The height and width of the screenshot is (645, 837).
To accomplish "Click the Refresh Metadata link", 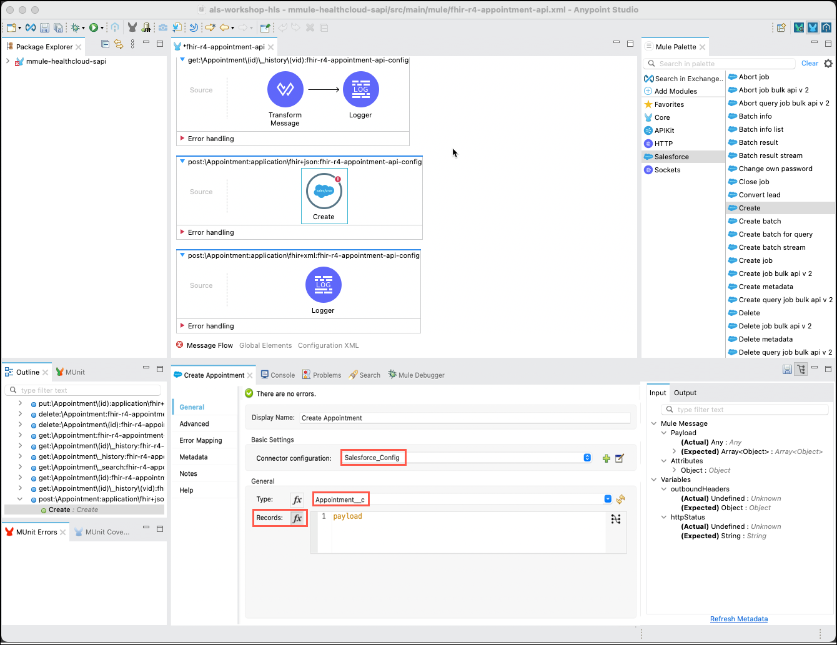I will (x=739, y=619).
